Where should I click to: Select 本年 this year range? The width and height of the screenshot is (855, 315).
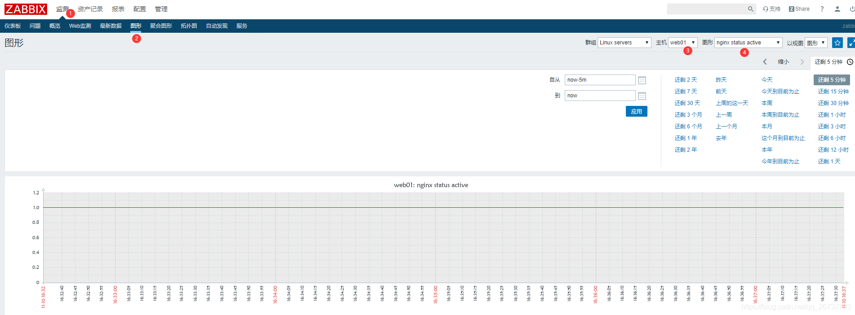pyautogui.click(x=767, y=150)
